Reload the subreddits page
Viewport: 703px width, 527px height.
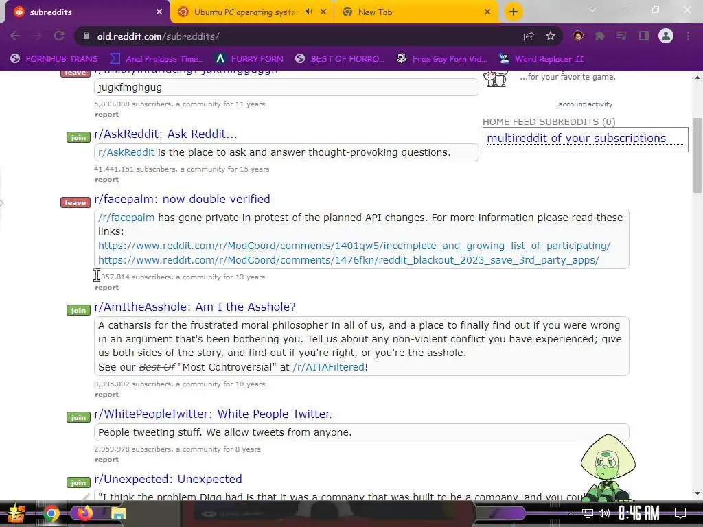click(59, 36)
